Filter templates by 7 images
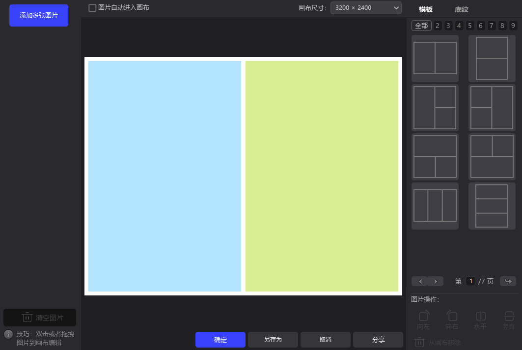 coord(492,26)
